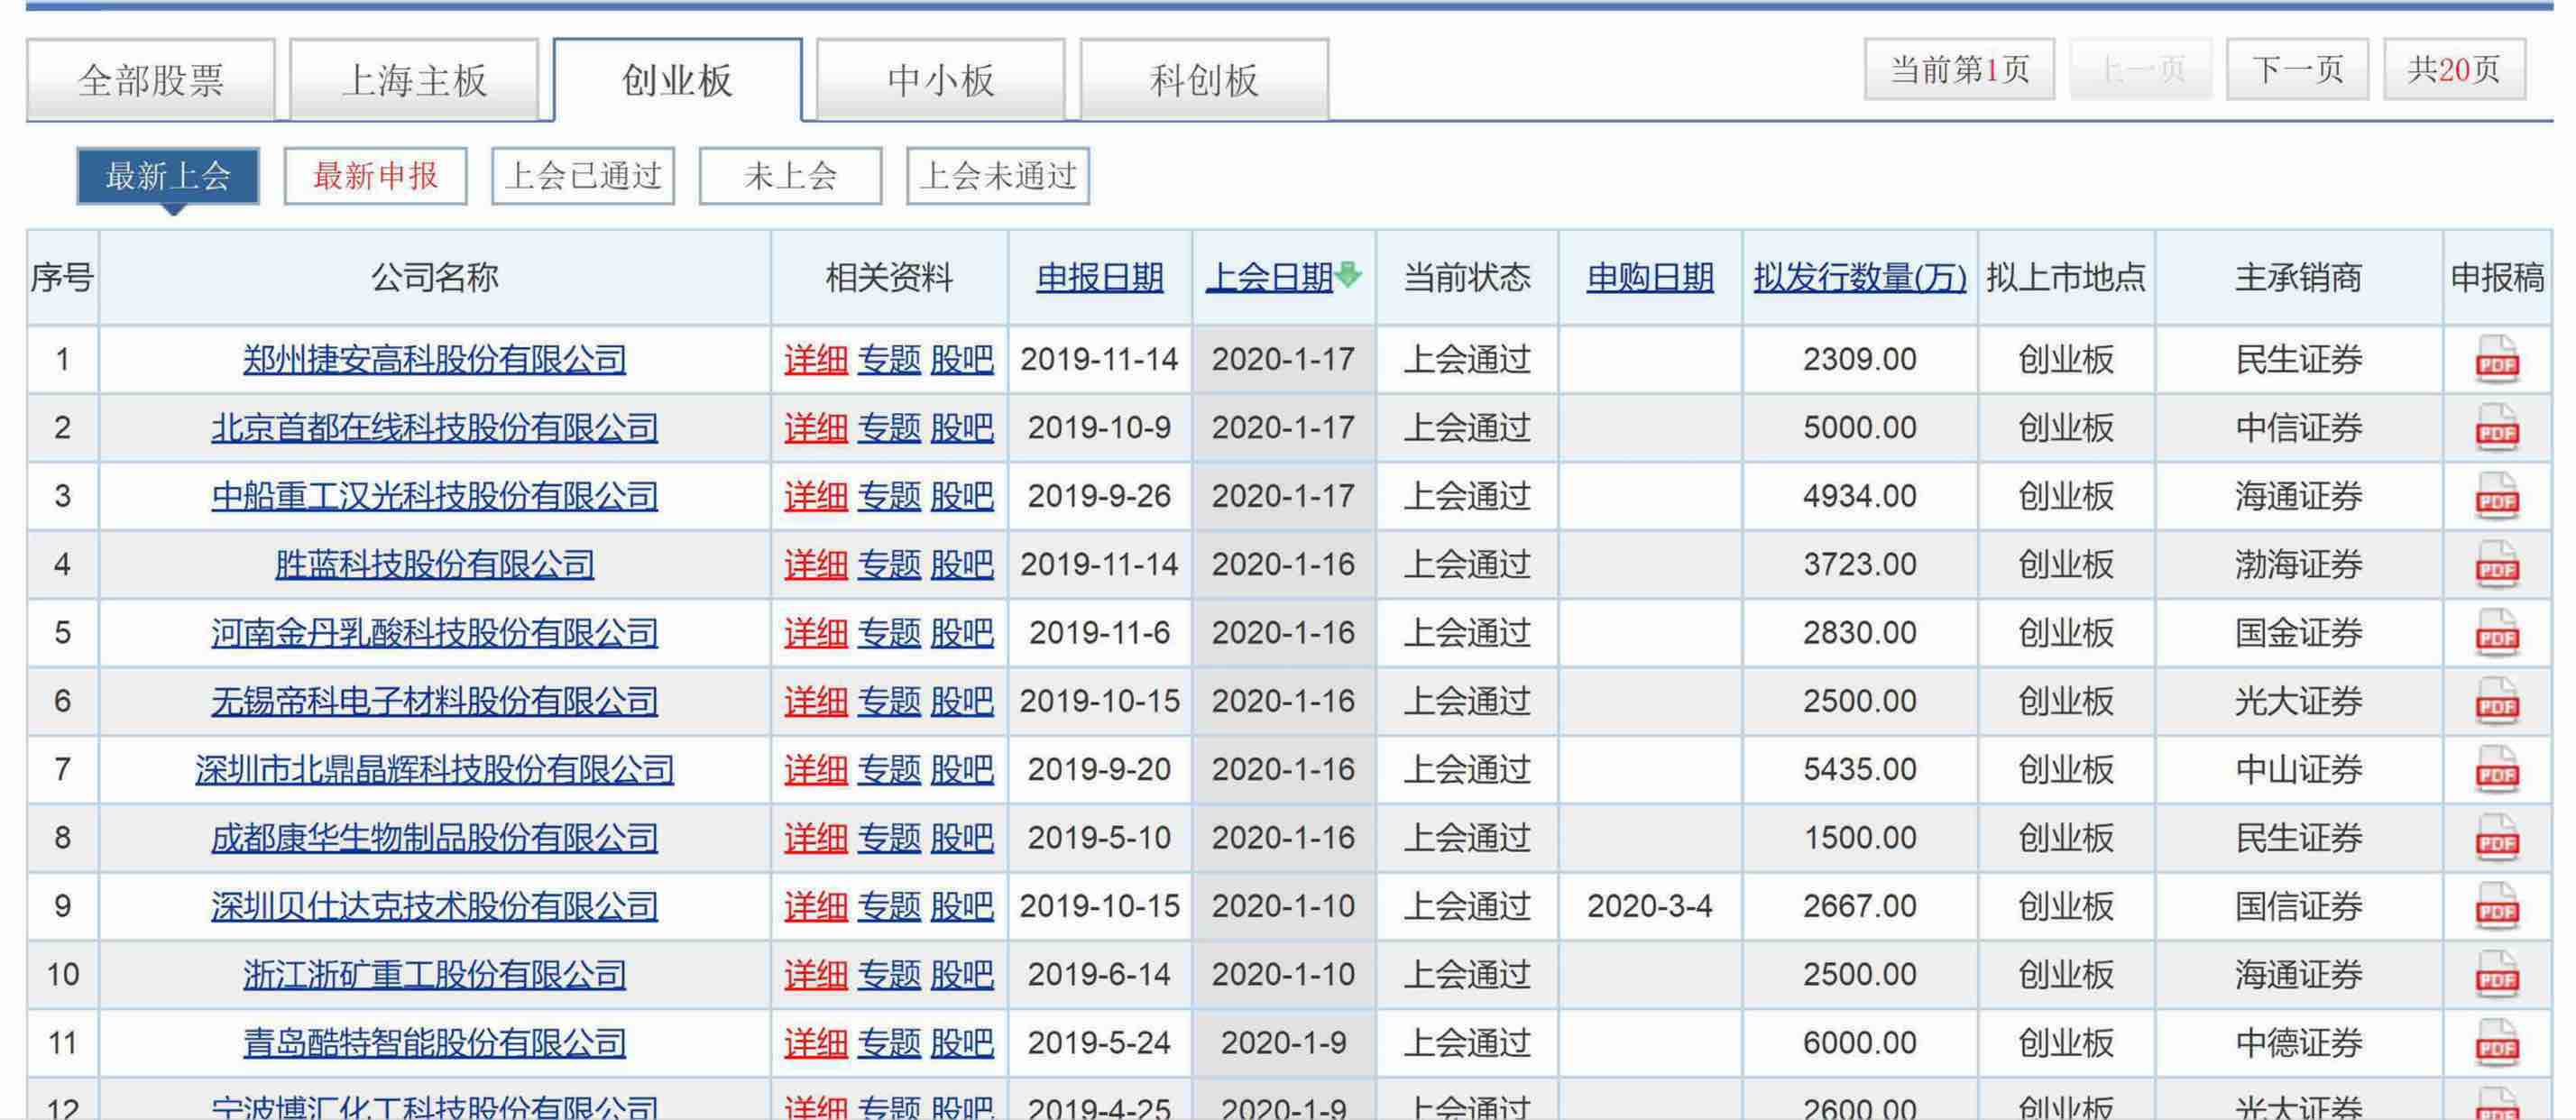
Task: Sort table by 上会日期 header
Action: 1270,277
